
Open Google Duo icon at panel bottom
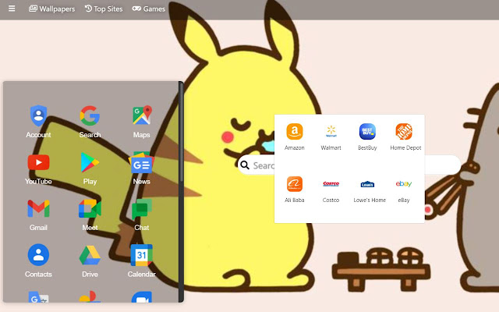tap(142, 296)
